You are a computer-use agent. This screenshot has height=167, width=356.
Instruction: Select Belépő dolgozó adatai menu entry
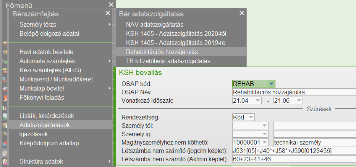coord(60,34)
